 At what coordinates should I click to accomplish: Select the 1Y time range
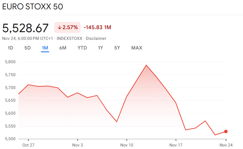click(x=101, y=48)
